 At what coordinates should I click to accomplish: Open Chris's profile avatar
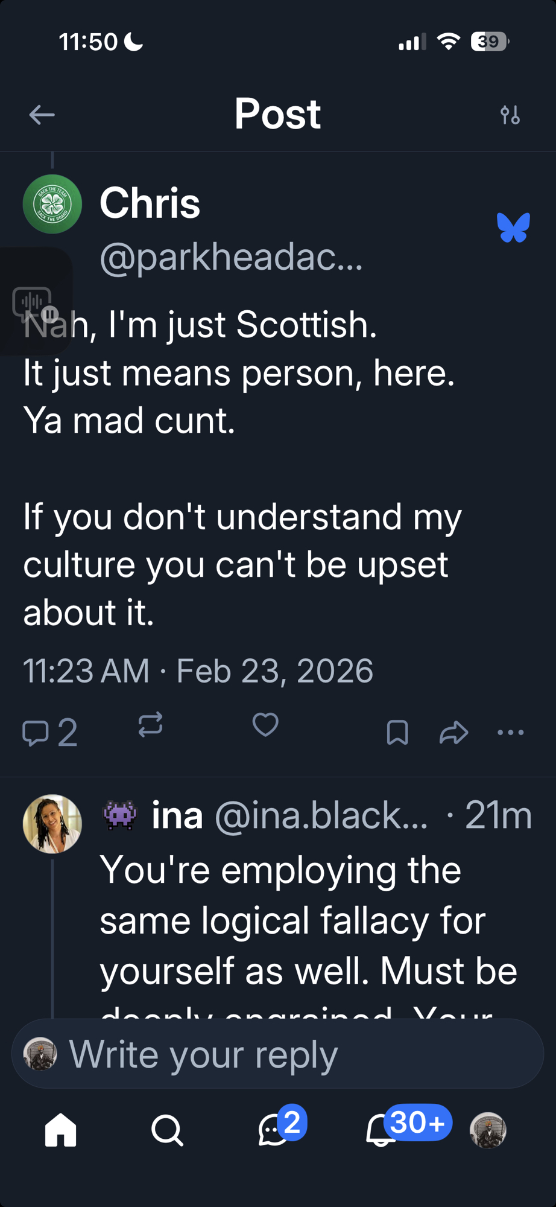(52, 204)
